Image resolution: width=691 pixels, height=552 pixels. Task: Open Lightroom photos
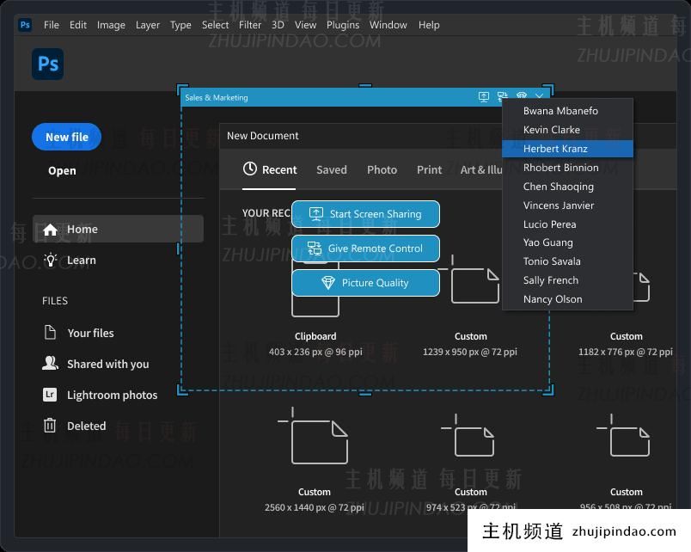(112, 395)
